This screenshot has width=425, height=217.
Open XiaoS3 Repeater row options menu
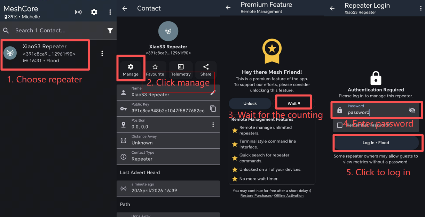click(x=102, y=53)
